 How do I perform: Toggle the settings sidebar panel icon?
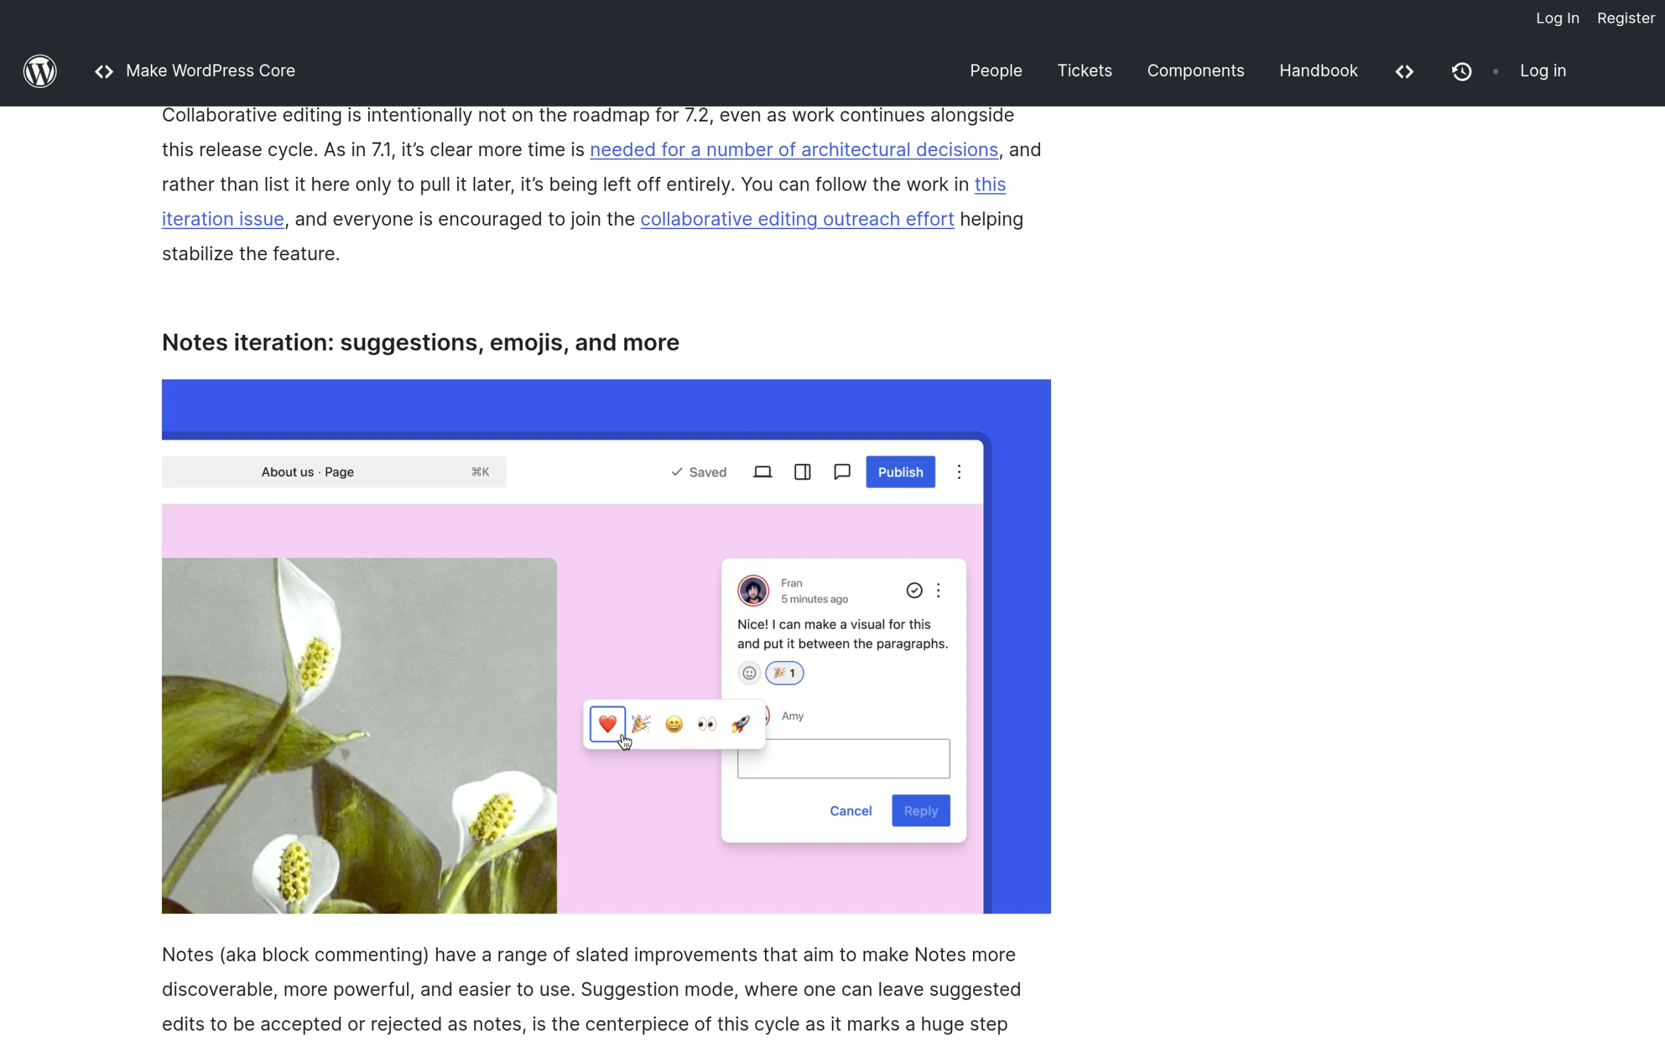(802, 472)
